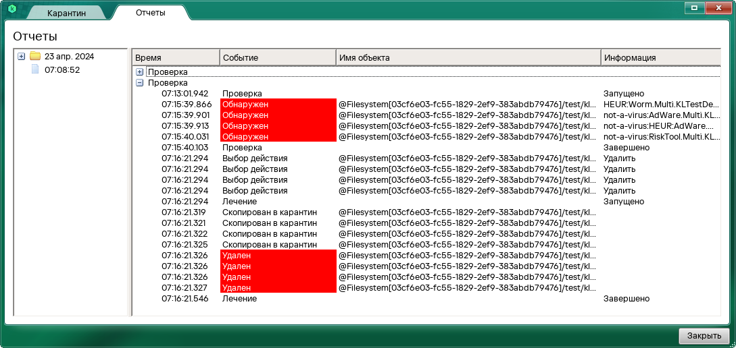Click the Событие column header
This screenshot has height=348, width=736.
(x=277, y=58)
